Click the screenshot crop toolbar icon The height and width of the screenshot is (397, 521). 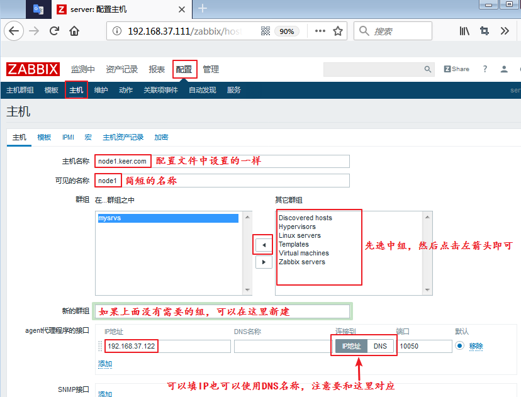point(485,31)
